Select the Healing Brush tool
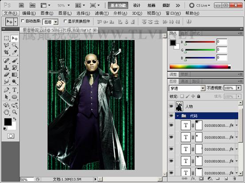Viewport: 245px width, 183px height. pyautogui.click(x=6, y=60)
